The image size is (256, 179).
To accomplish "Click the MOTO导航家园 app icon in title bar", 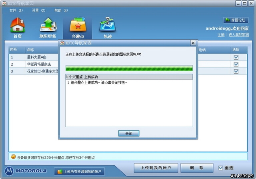I will coord(4,3).
